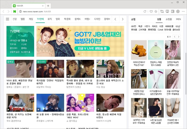Open the Chanel perfume product image
187x129 pixels.
pyautogui.click(x=156, y=50)
